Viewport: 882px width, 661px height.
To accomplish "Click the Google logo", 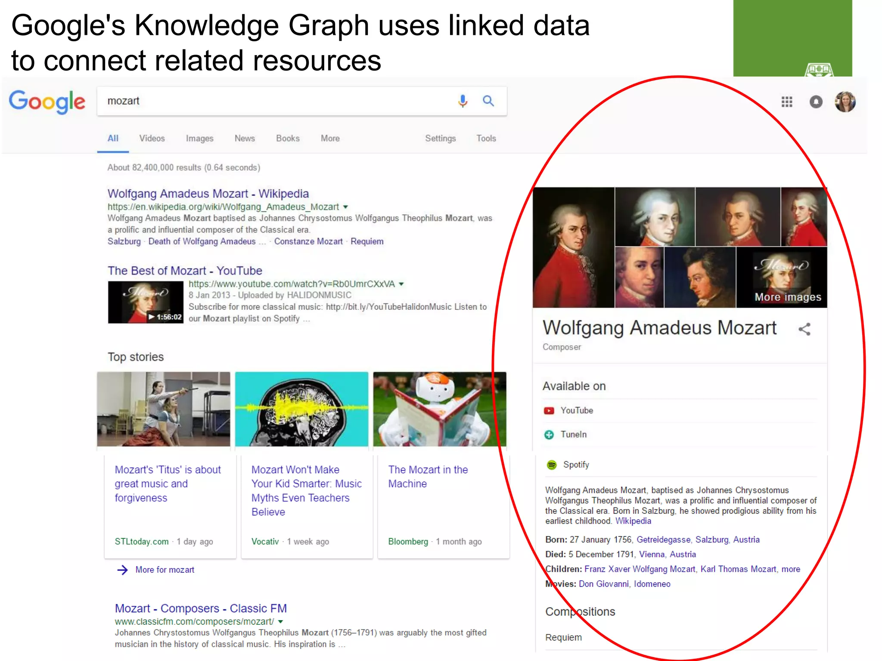I will coord(47,102).
